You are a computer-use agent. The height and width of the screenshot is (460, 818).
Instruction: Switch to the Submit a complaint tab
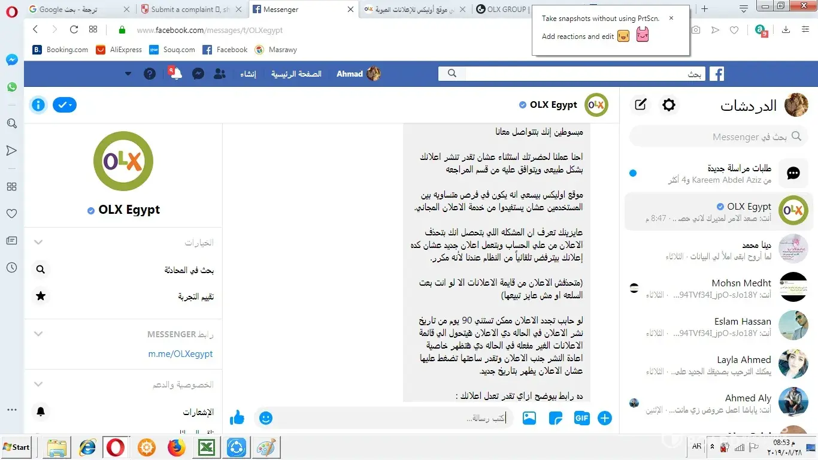[x=191, y=10]
